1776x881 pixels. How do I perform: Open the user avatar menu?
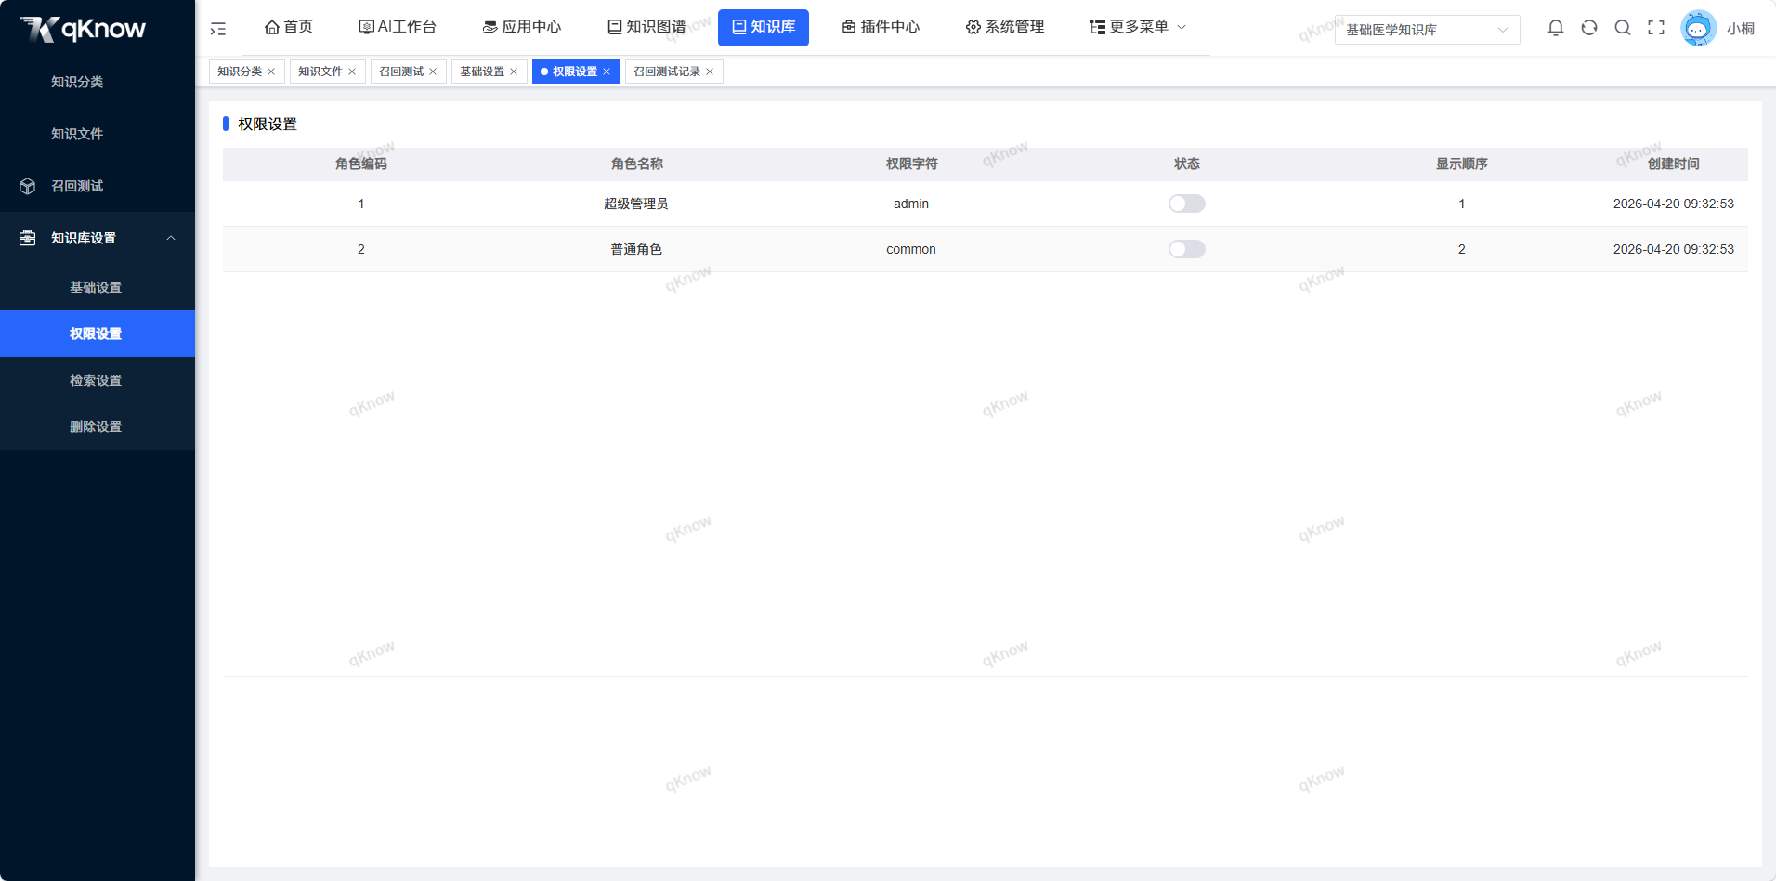pos(1698,28)
